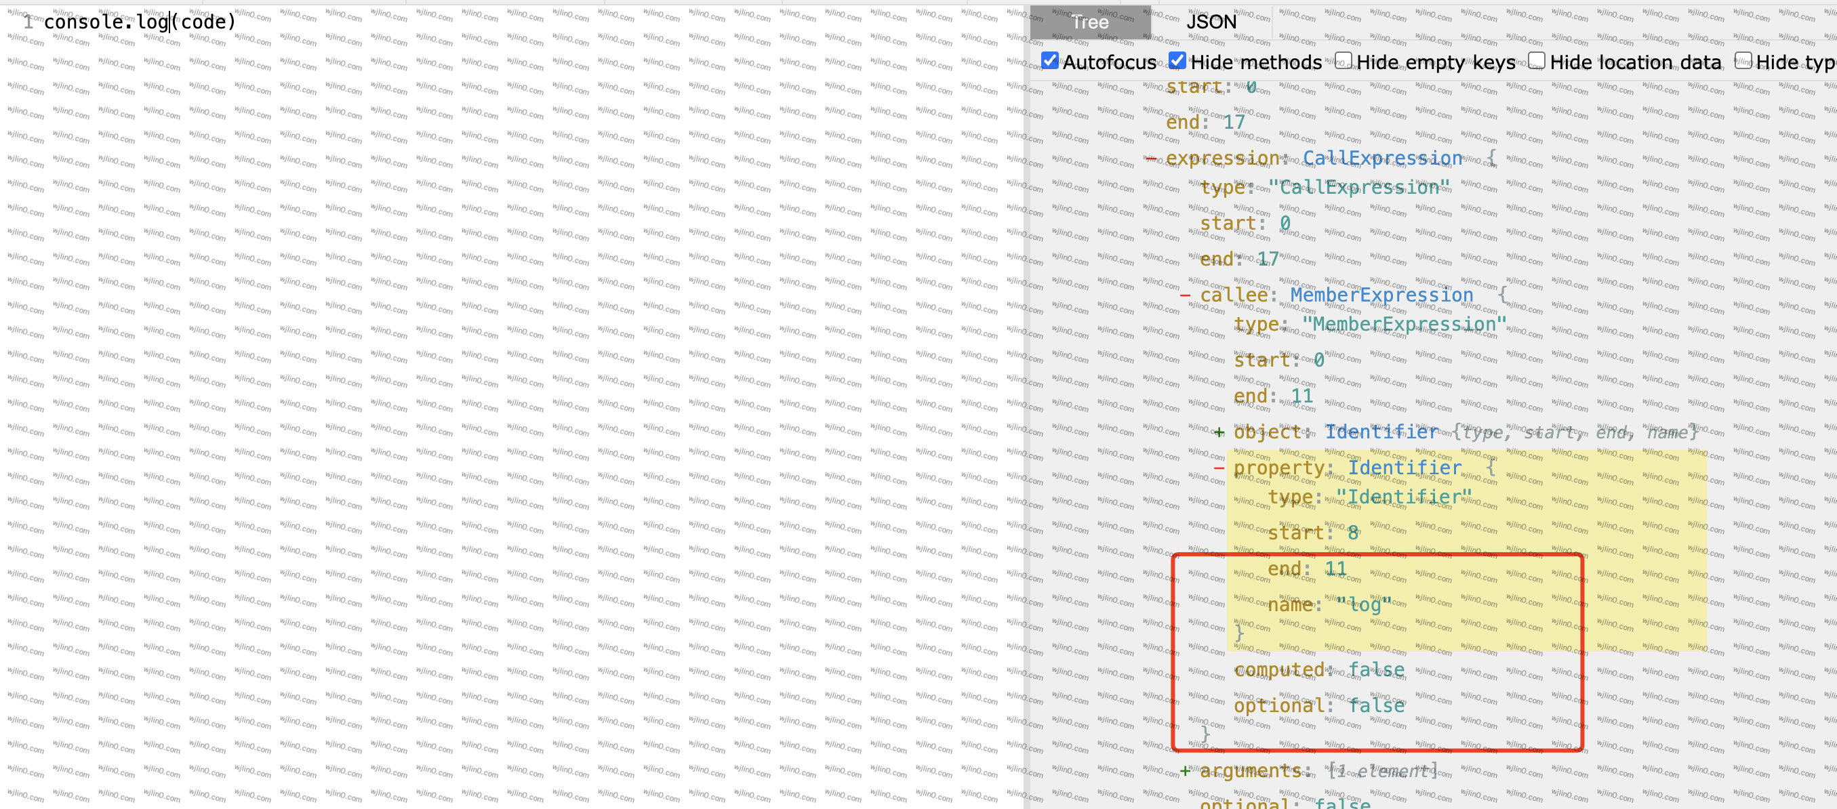
Task: Click the arguments key label
Action: (1251, 770)
